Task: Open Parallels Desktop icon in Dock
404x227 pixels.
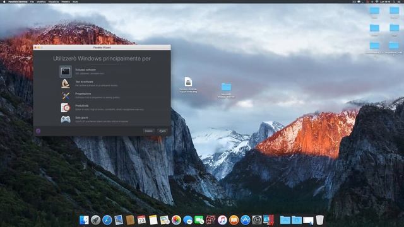Action: 268,220
